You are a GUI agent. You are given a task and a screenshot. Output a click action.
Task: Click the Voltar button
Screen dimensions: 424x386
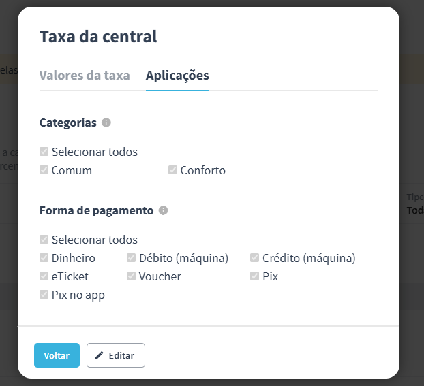pos(57,355)
